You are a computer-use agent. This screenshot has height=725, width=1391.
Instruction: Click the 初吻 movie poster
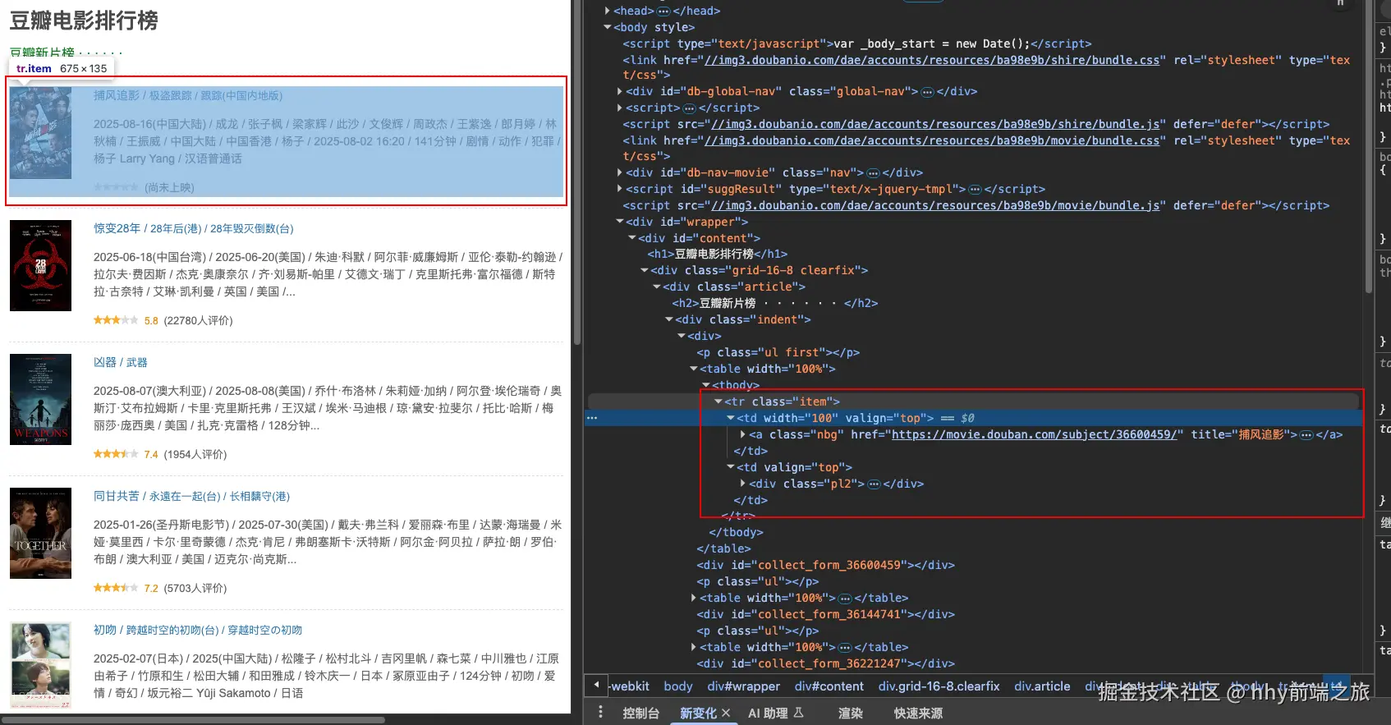40,665
